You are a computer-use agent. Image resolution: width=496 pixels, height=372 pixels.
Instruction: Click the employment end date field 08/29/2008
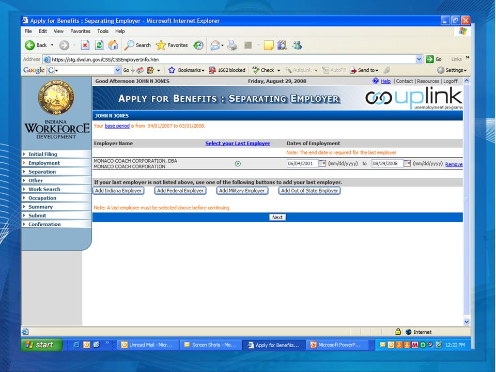pos(387,163)
